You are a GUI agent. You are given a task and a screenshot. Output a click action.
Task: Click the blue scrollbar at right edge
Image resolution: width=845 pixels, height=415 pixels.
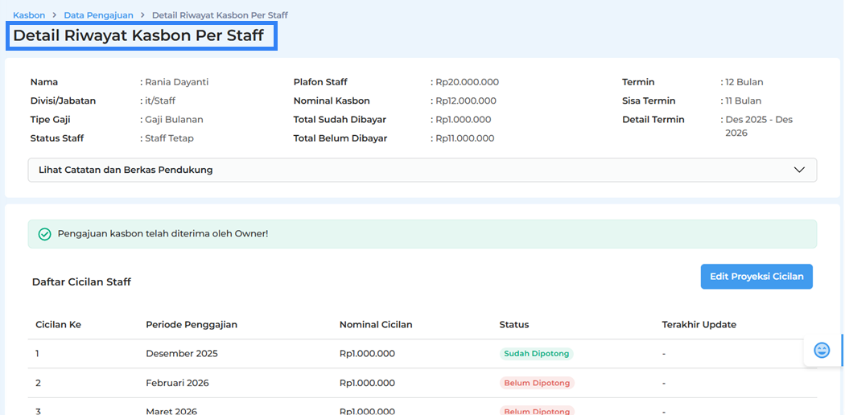point(842,350)
